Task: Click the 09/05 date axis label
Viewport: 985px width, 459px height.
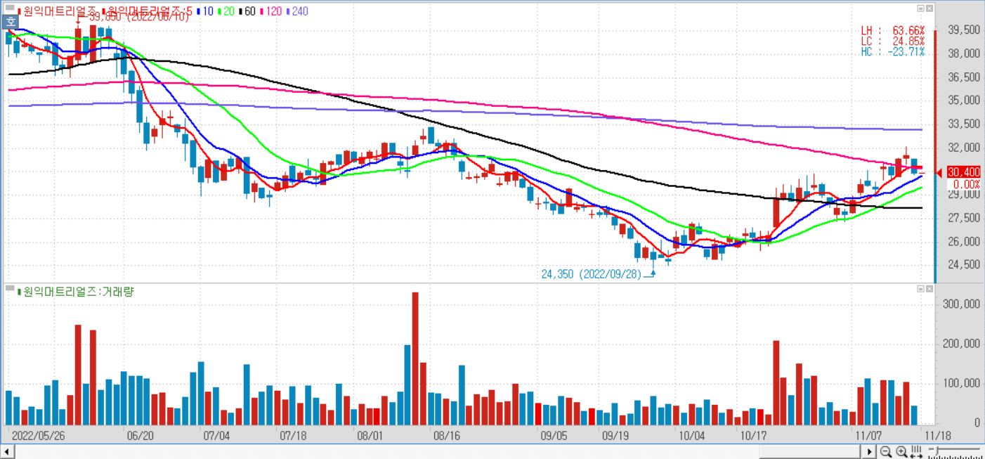Action: 554,436
